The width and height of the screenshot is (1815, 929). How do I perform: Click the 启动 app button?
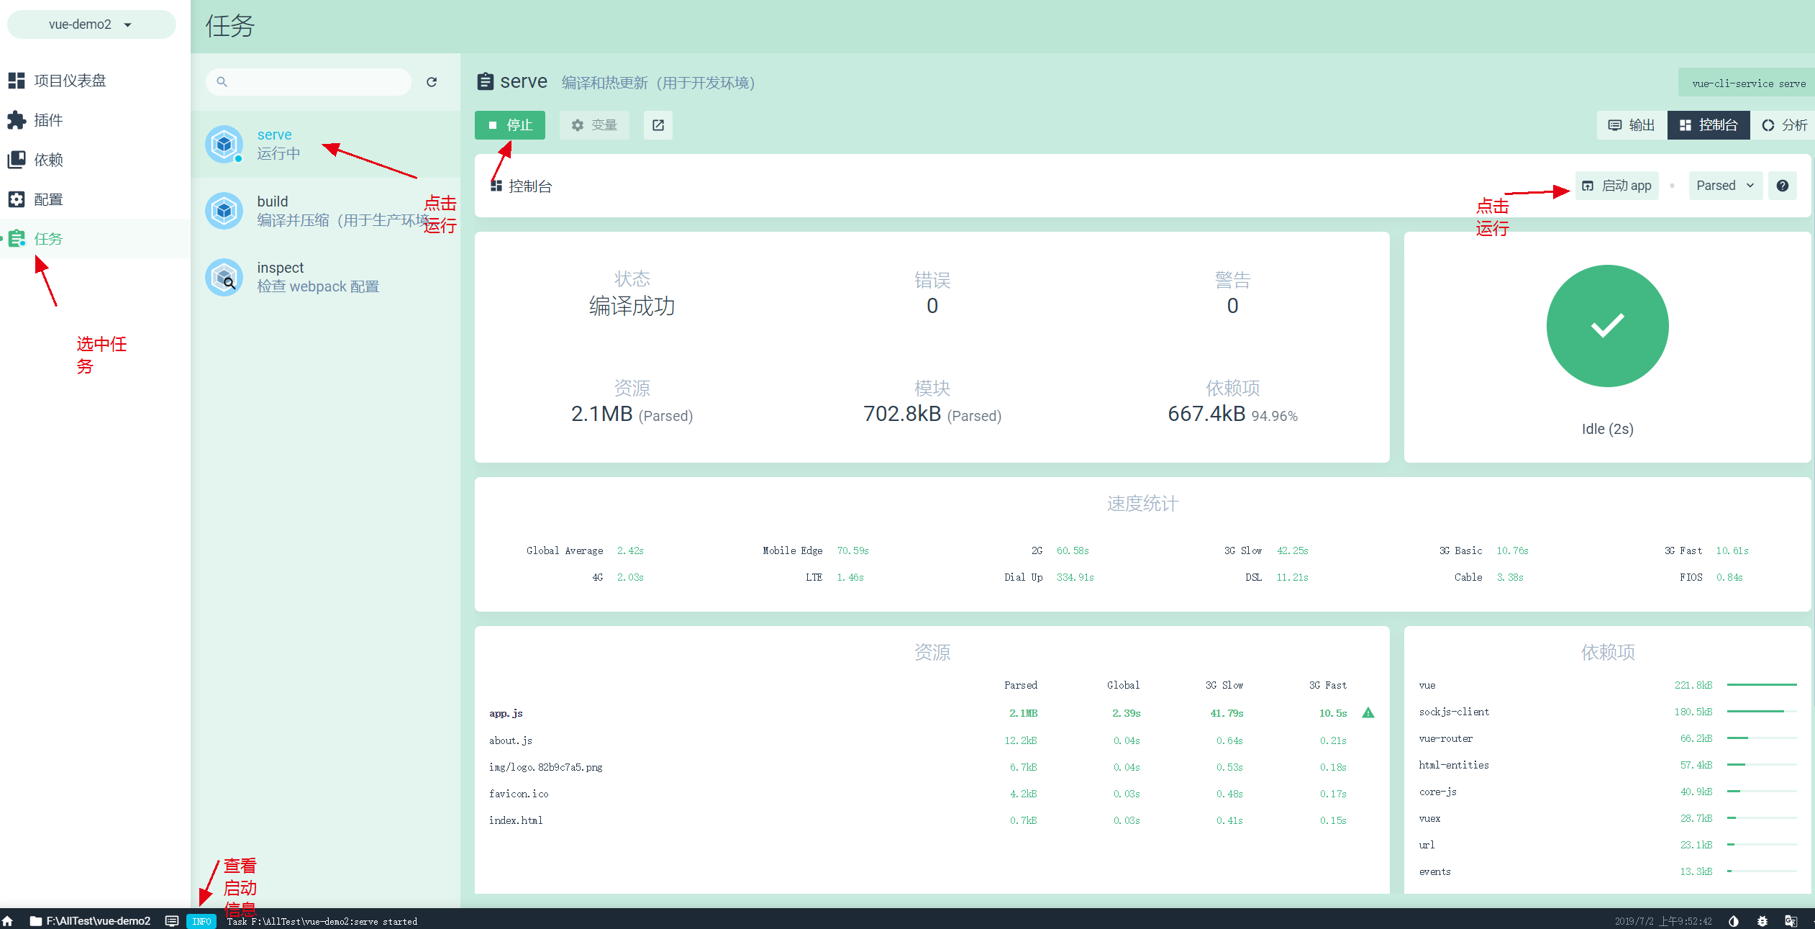tap(1617, 186)
